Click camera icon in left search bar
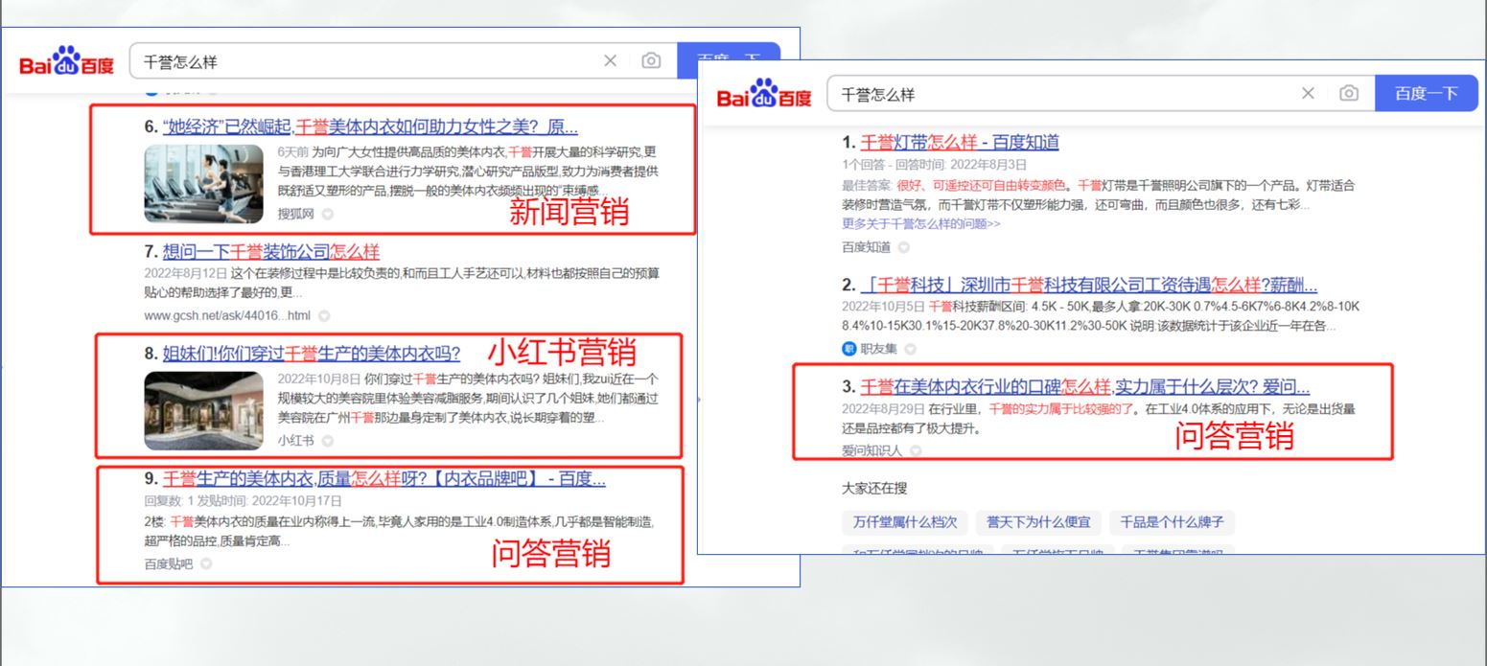Image resolution: width=1487 pixels, height=666 pixels. (651, 61)
